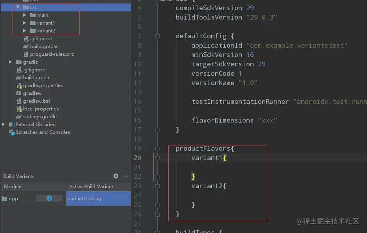
Task: Click the External Libraries icon
Action: coord(12,124)
